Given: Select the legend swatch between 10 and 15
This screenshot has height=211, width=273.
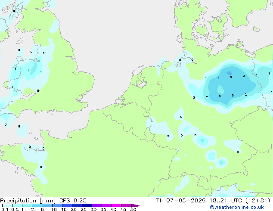Looking at the screenshot, I should click(x=57, y=205).
